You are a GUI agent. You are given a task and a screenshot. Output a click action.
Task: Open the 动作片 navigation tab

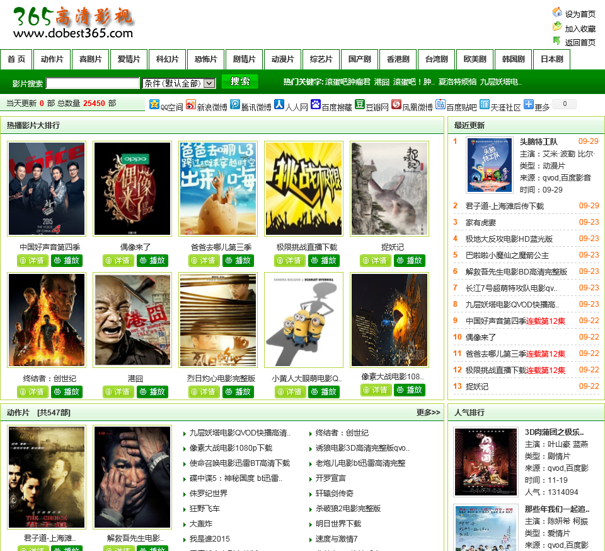point(52,59)
